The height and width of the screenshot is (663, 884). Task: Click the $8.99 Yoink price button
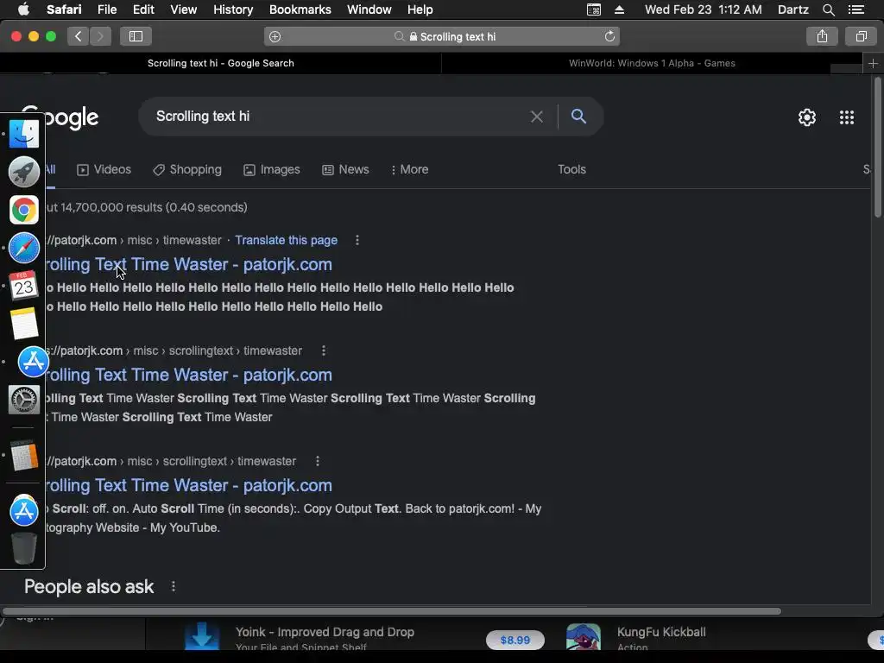tap(515, 640)
